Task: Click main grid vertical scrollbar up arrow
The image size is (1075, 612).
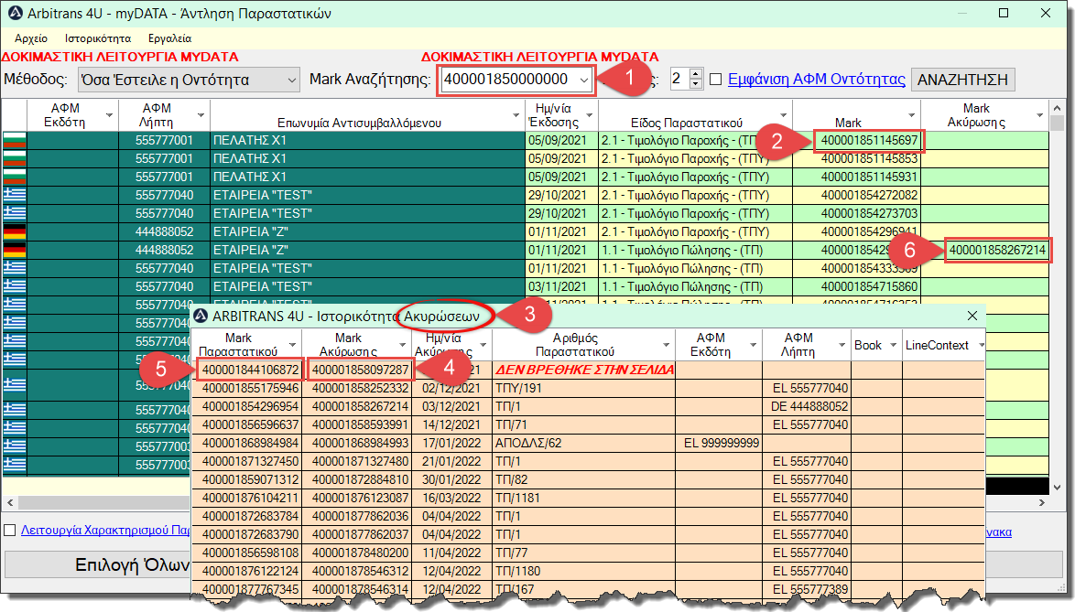Action: pyautogui.click(x=1058, y=107)
